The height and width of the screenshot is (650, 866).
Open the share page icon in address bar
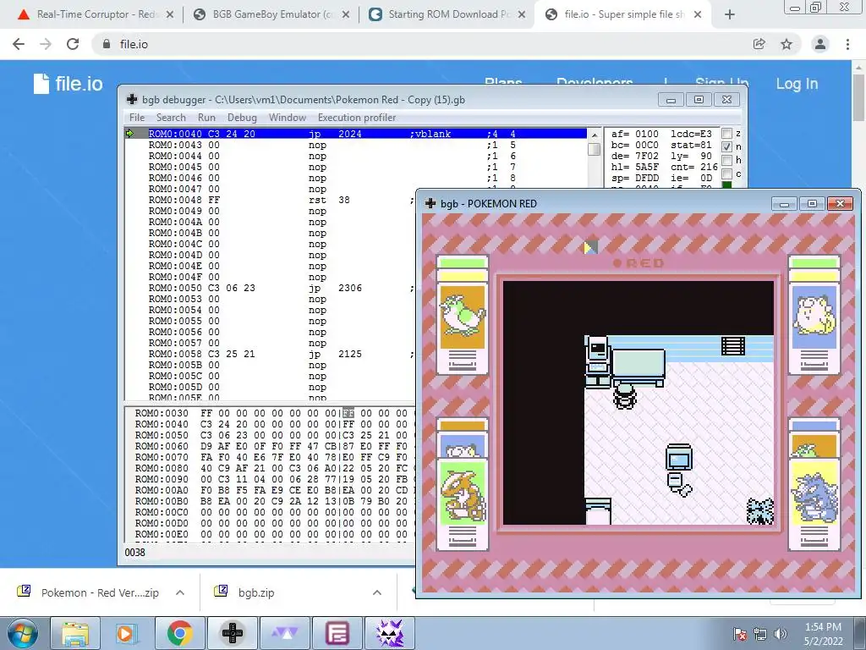[759, 44]
